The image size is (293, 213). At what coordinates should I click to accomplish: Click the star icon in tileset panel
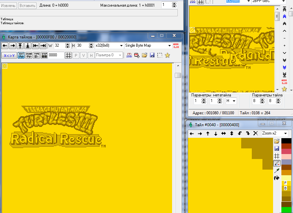[284, 89]
